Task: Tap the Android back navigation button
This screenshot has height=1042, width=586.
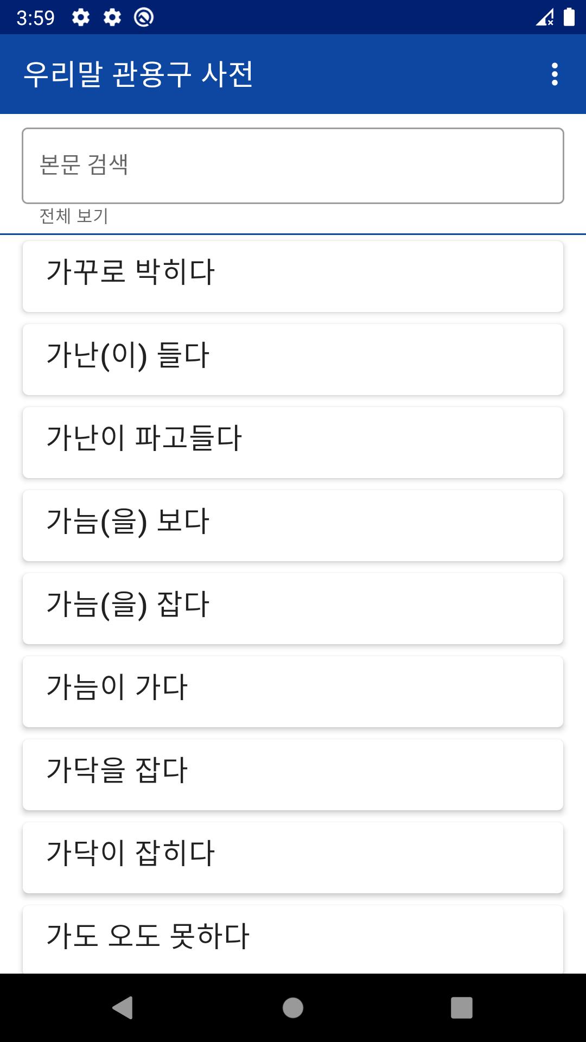Action: [123, 1008]
